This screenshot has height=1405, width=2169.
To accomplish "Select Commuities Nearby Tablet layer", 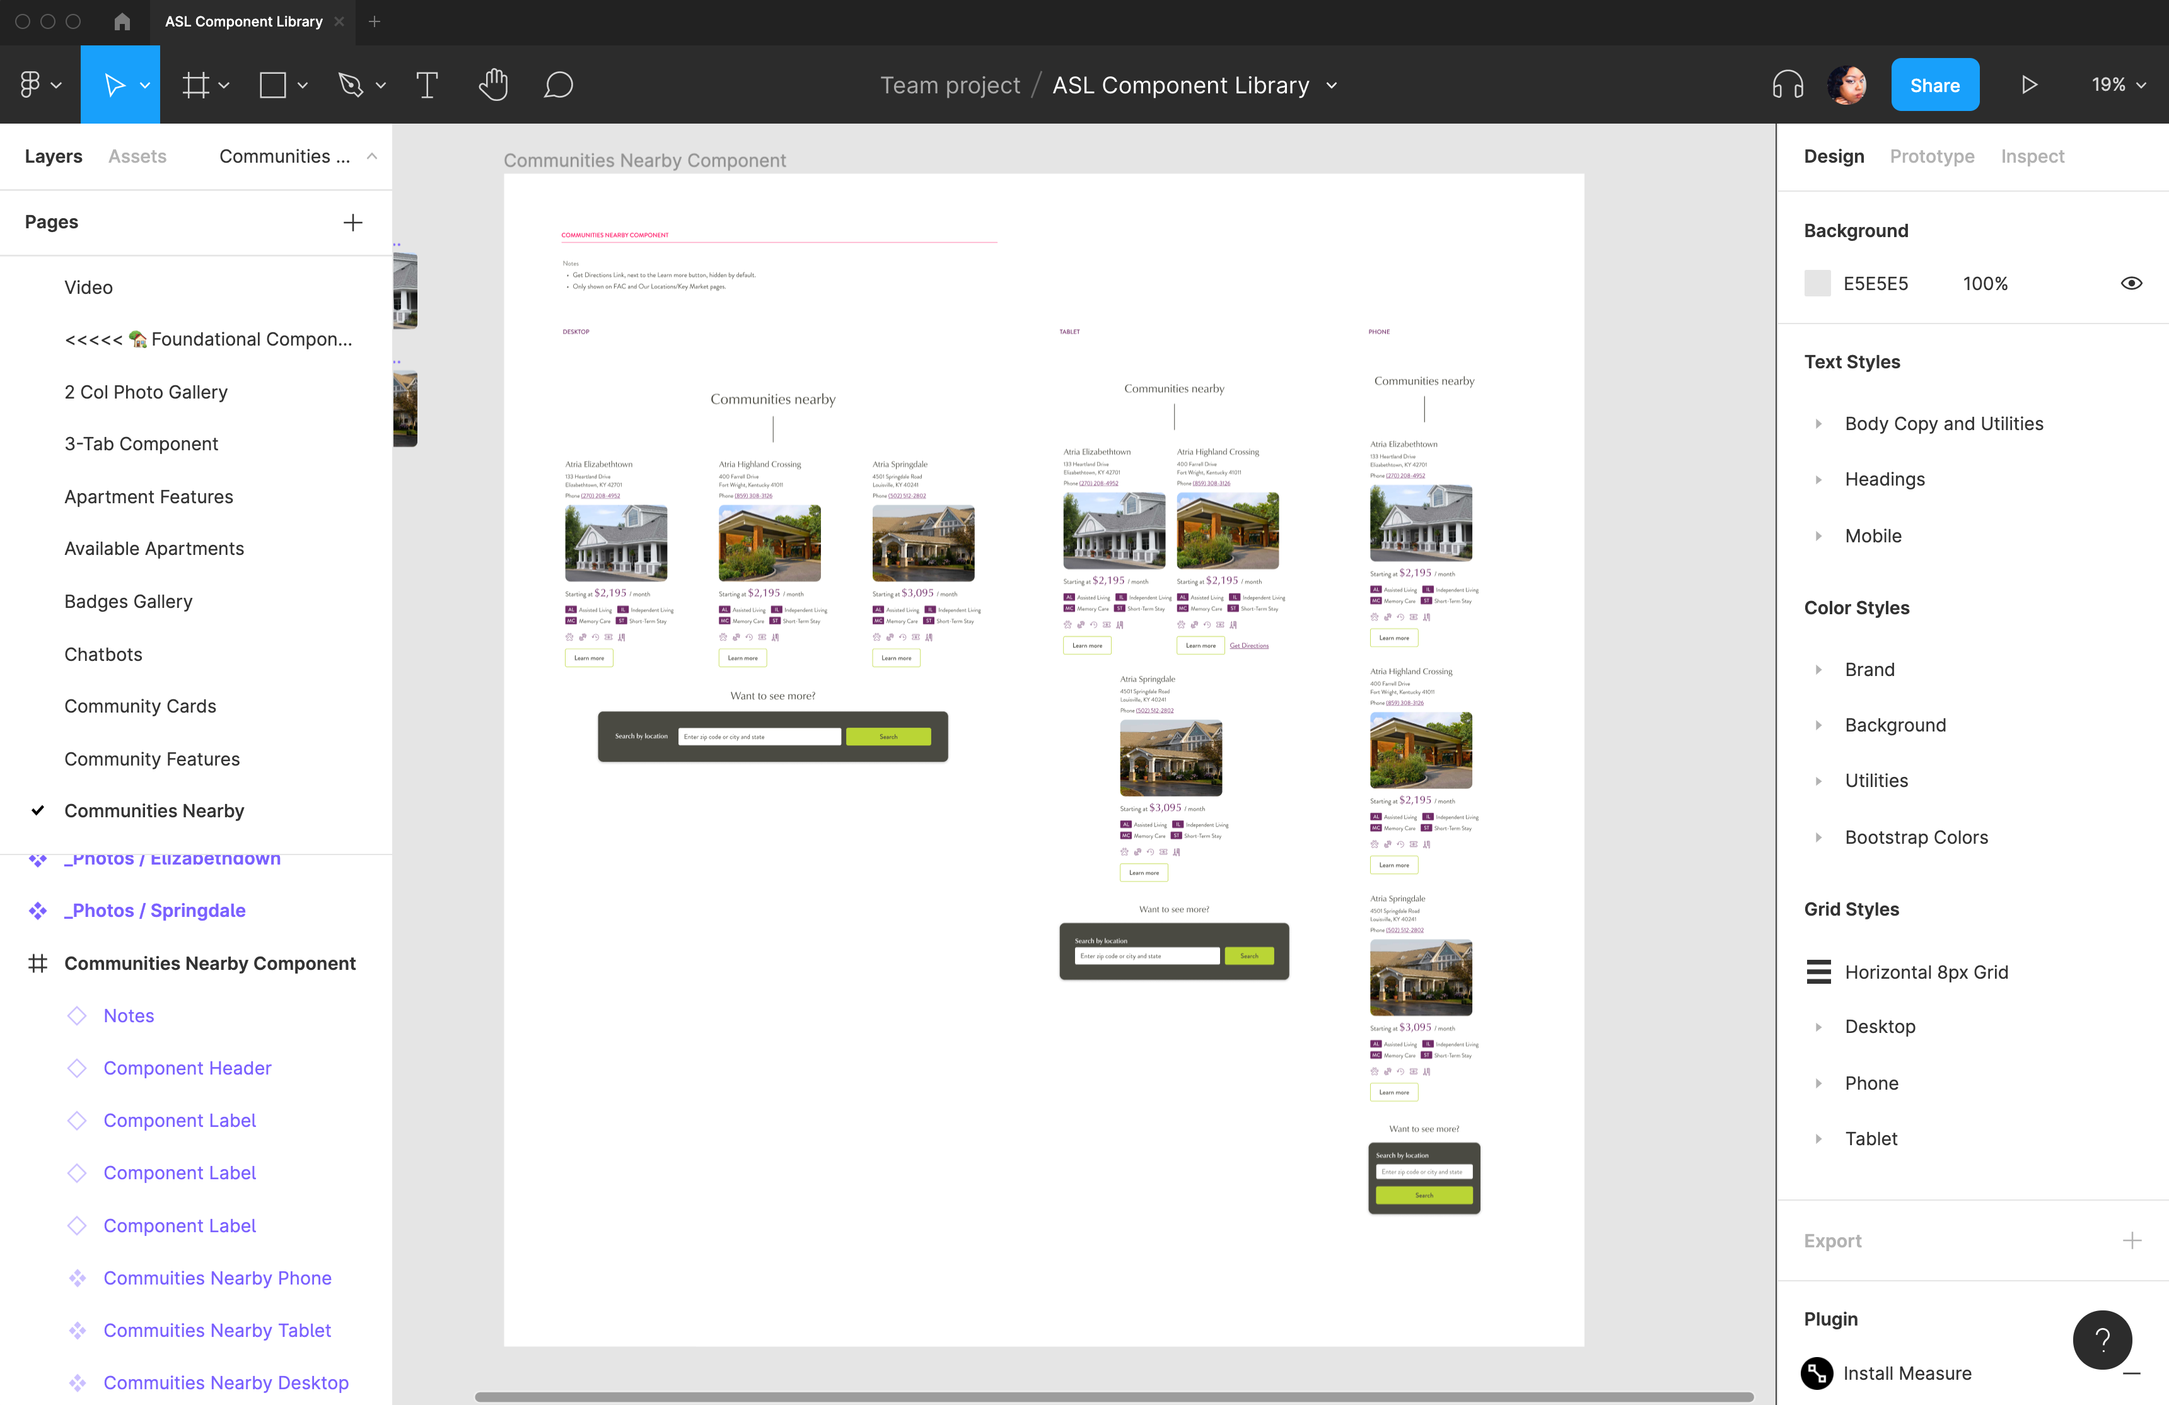I will (217, 1331).
